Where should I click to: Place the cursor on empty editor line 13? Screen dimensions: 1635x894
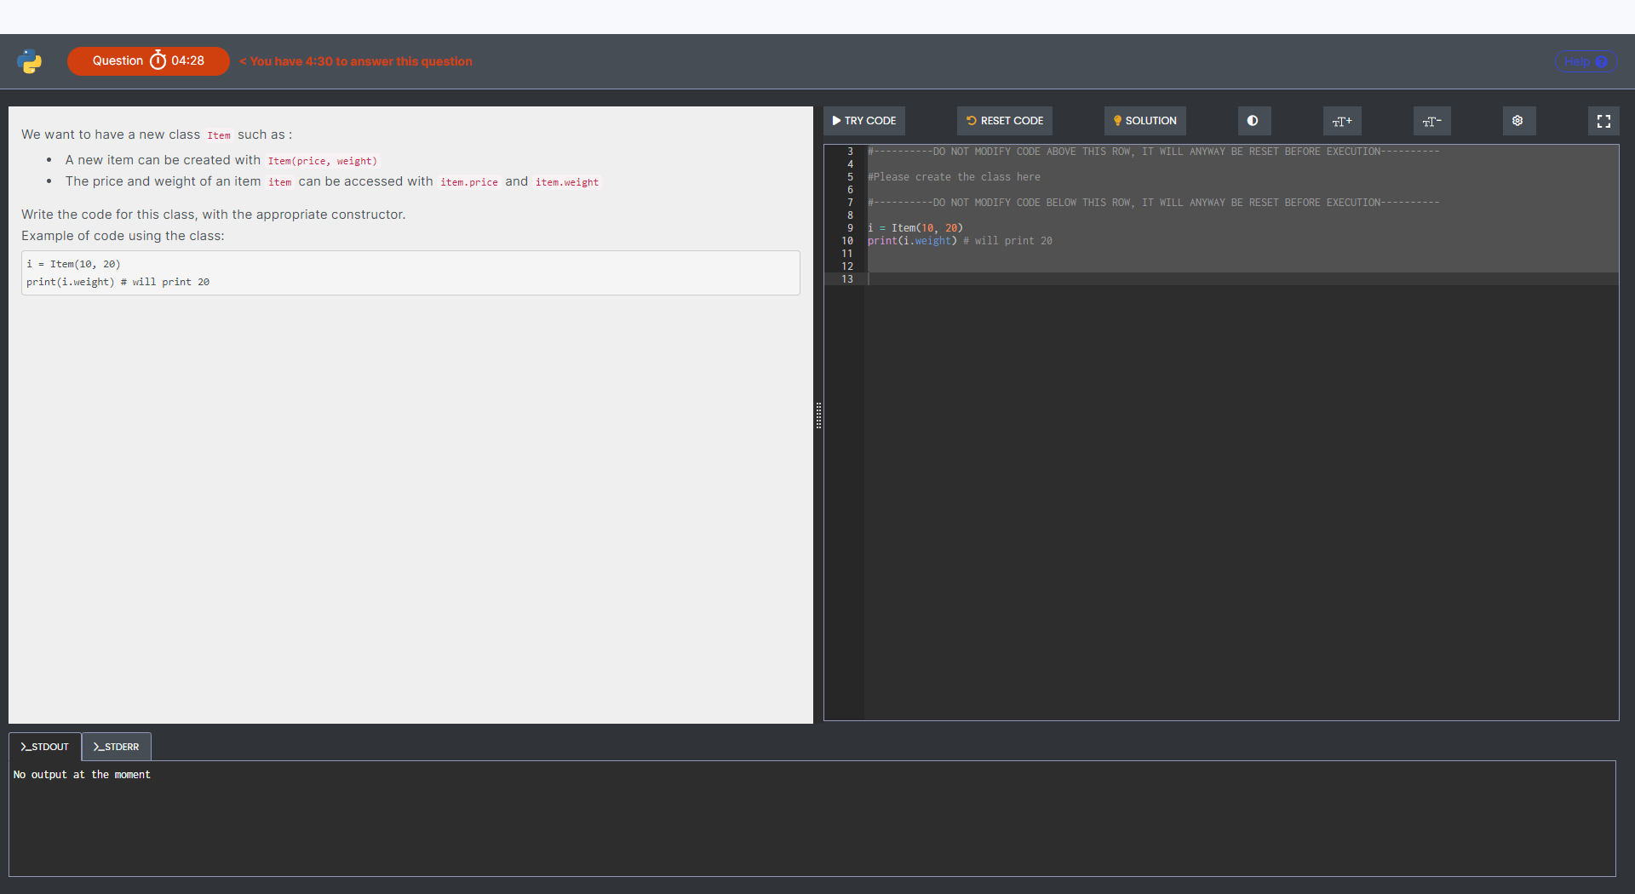1022,279
